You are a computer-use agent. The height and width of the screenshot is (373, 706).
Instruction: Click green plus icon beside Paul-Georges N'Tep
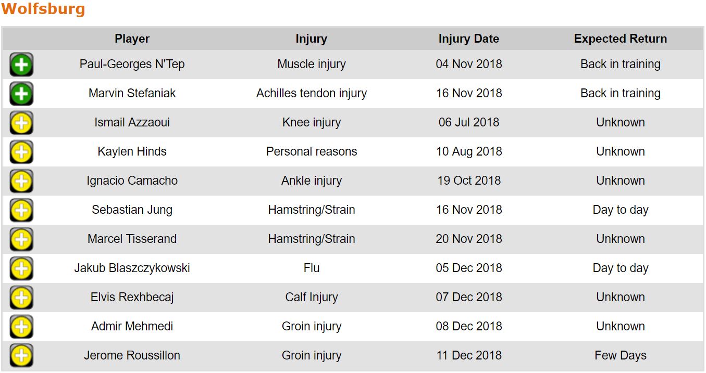click(21, 65)
